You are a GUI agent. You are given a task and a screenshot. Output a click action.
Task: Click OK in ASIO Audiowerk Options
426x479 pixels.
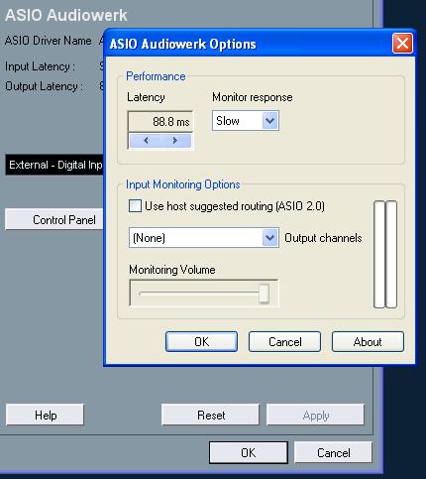point(201,342)
